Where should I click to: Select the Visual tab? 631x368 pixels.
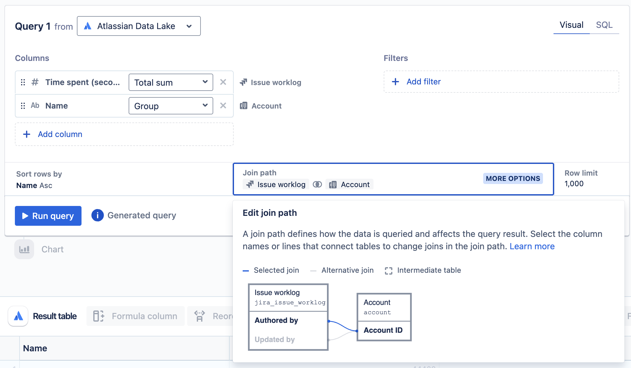(x=571, y=25)
